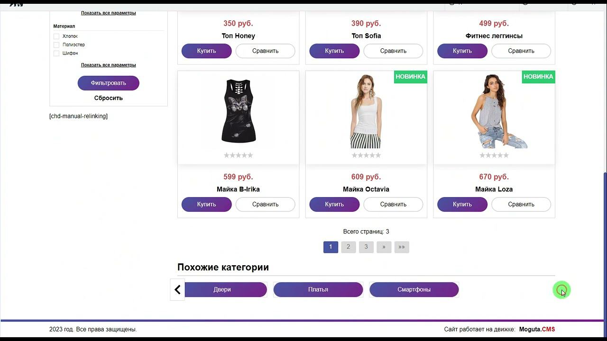Open the Майка B-Irika product image
Viewport: 607px width, 341px height.
point(239,111)
